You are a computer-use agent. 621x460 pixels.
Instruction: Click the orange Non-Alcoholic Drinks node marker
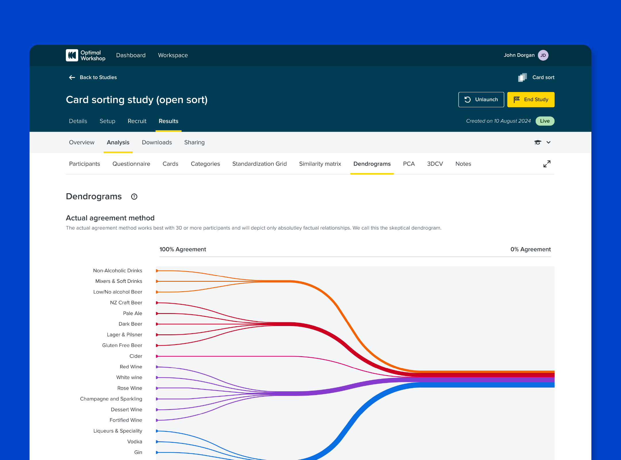coord(157,271)
